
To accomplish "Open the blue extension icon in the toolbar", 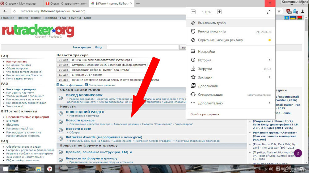I will [296, 11].
